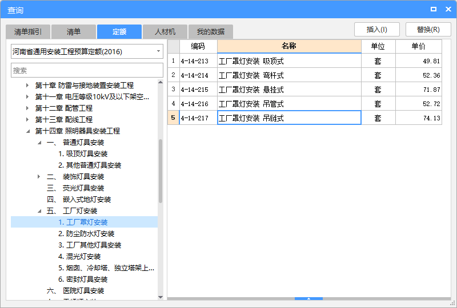Click the 单位 column header

[378, 46]
